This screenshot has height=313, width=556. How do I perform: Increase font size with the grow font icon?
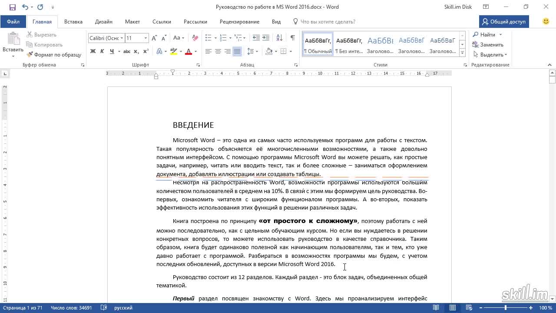point(154,38)
